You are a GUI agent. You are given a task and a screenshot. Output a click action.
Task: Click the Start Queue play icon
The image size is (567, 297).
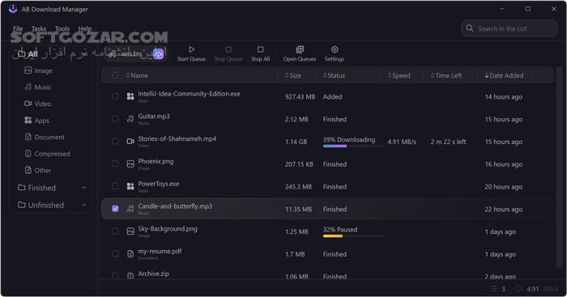[191, 49]
